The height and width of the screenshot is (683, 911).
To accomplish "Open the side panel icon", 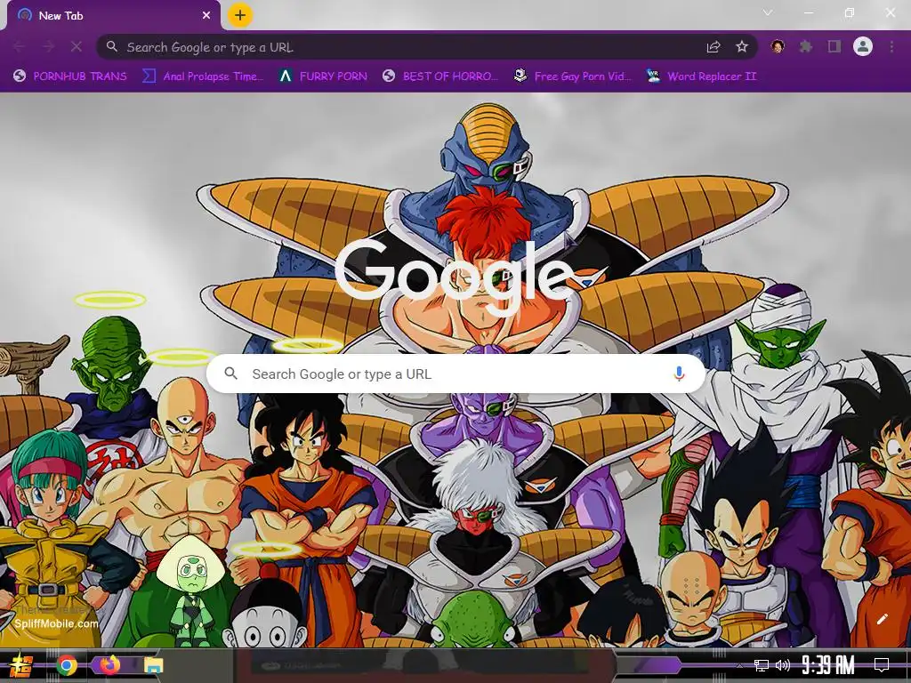I will pos(834,46).
